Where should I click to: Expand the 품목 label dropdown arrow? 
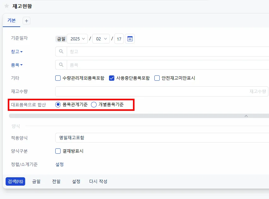21,65
